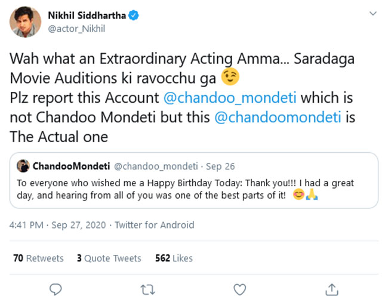Open the share tweet icon
This screenshot has width=388, height=305.
pyautogui.click(x=331, y=289)
